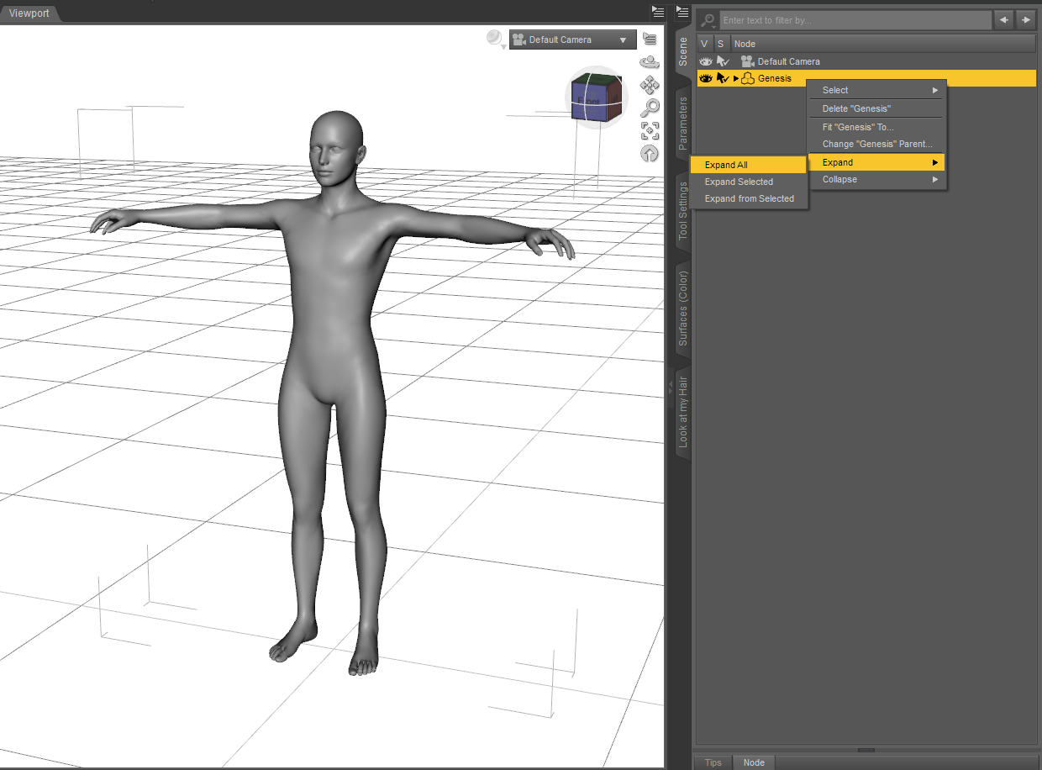The image size is (1042, 770).
Task: Click the view cube Front face
Action: point(588,100)
